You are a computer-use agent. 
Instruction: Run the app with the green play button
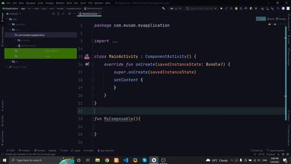pos(221,8)
